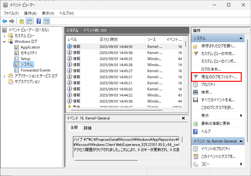The image size is (251, 176).
Task: Open the Forwarded Events log
Action: (x=35, y=70)
